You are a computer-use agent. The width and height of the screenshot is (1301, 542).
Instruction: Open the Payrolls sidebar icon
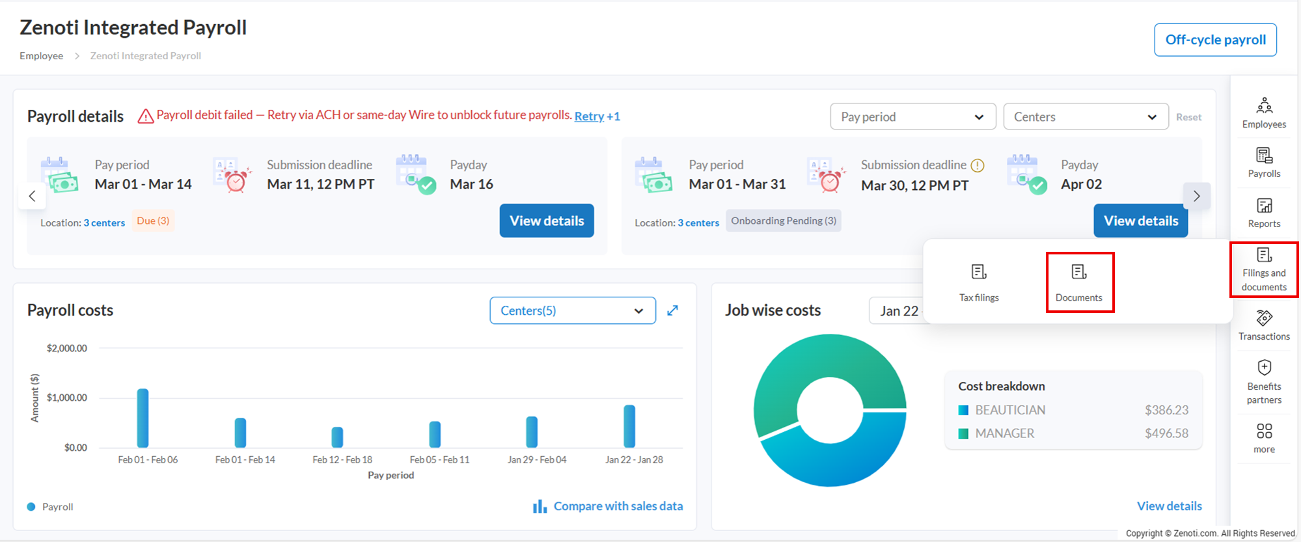(x=1263, y=163)
